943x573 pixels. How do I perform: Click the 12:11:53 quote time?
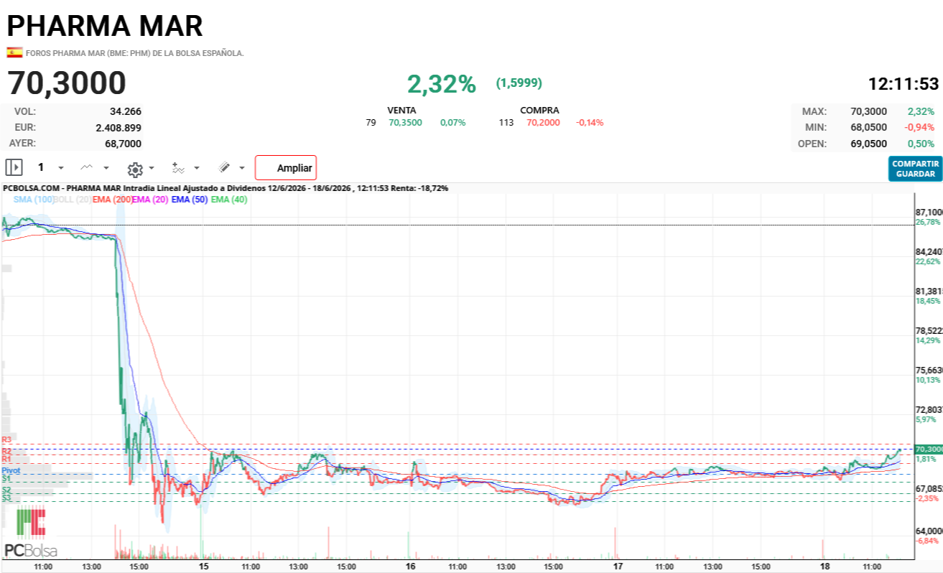[903, 84]
